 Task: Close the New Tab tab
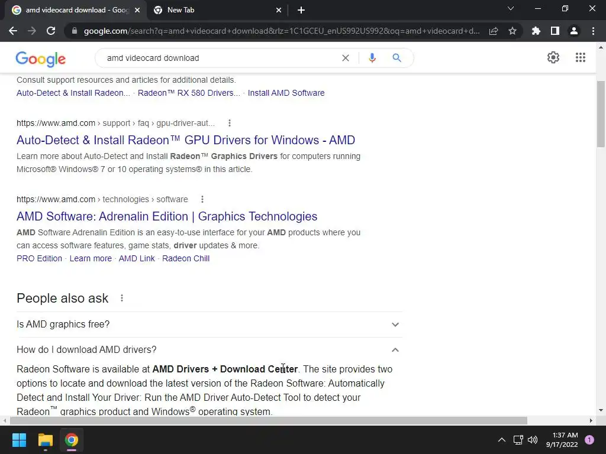pos(279,10)
